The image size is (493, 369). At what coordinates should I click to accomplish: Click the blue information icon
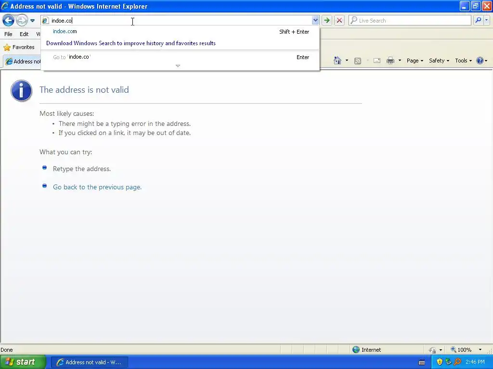pos(21,91)
